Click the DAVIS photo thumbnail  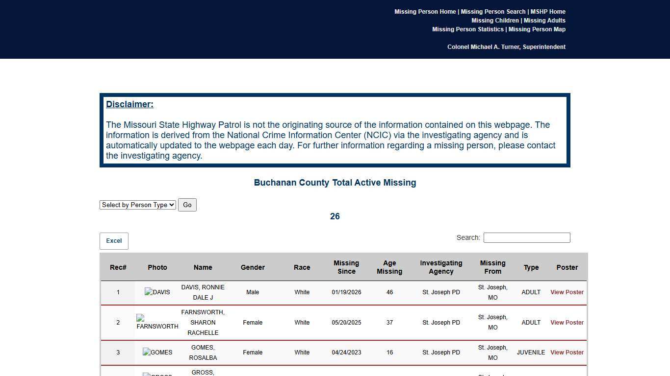click(x=157, y=292)
